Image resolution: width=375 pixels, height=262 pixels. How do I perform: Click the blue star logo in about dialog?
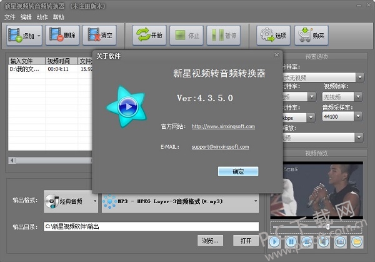127,106
